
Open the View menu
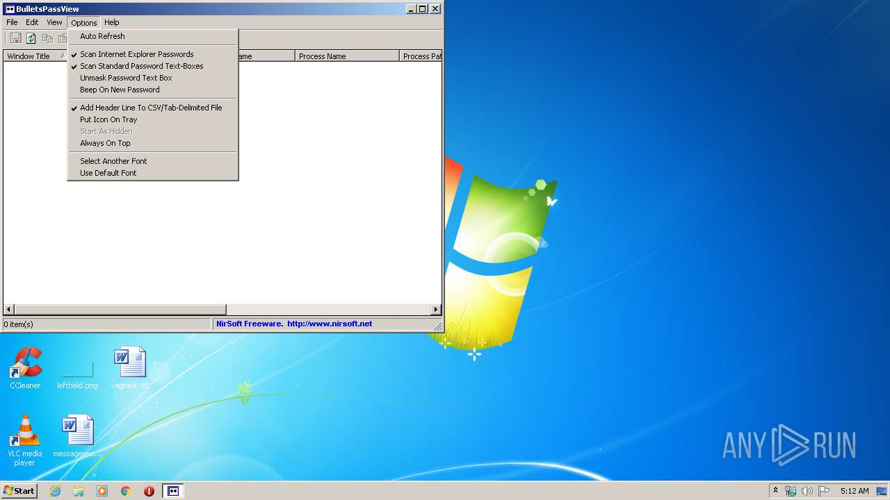coord(54,22)
